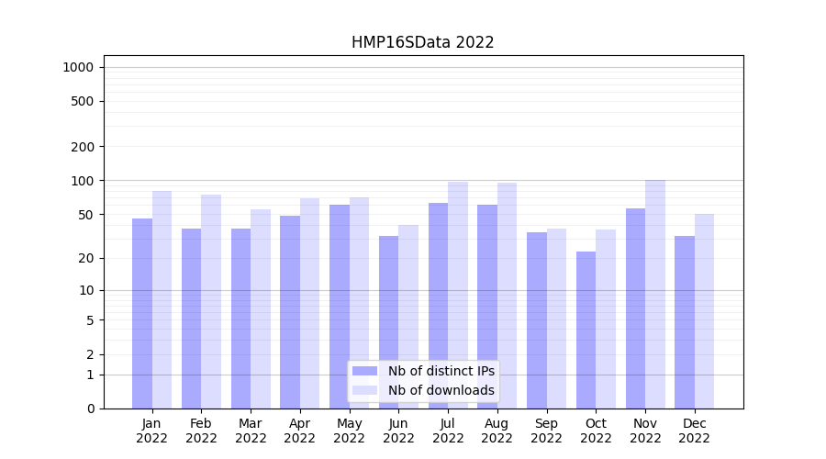The image size is (826, 459).
Task: Click the 0 y-axis tick label
Action: [90, 409]
